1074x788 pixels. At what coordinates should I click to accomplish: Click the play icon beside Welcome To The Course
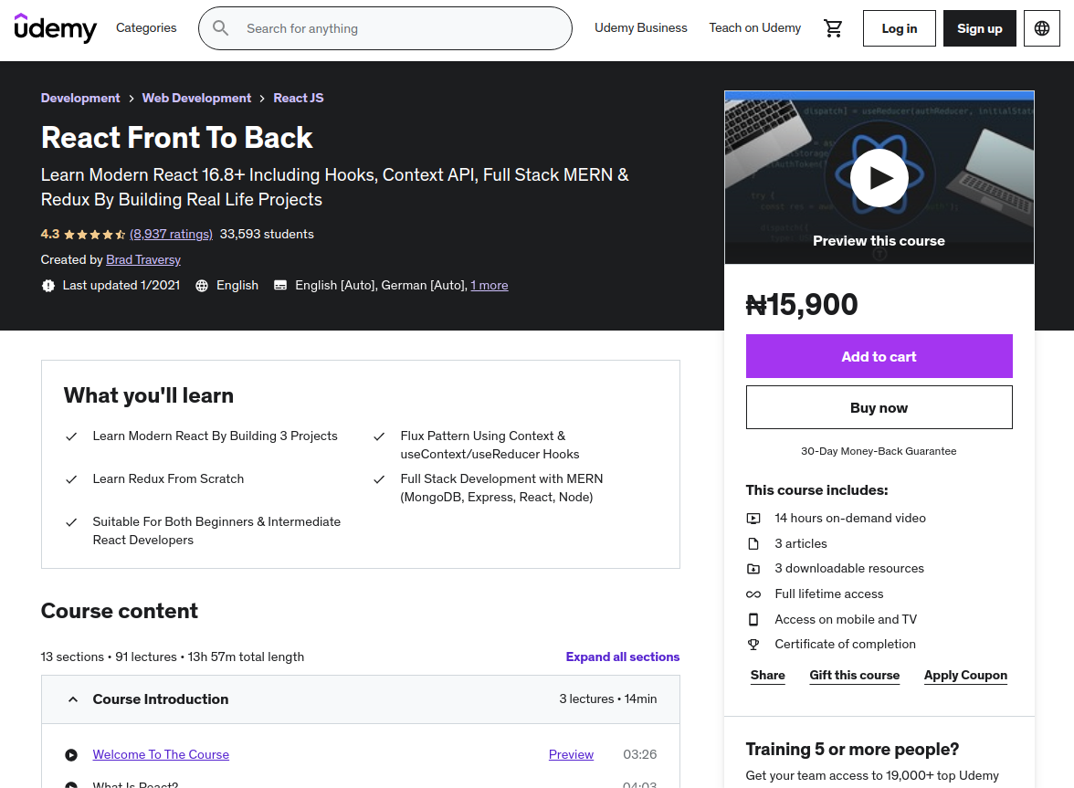pyautogui.click(x=71, y=754)
